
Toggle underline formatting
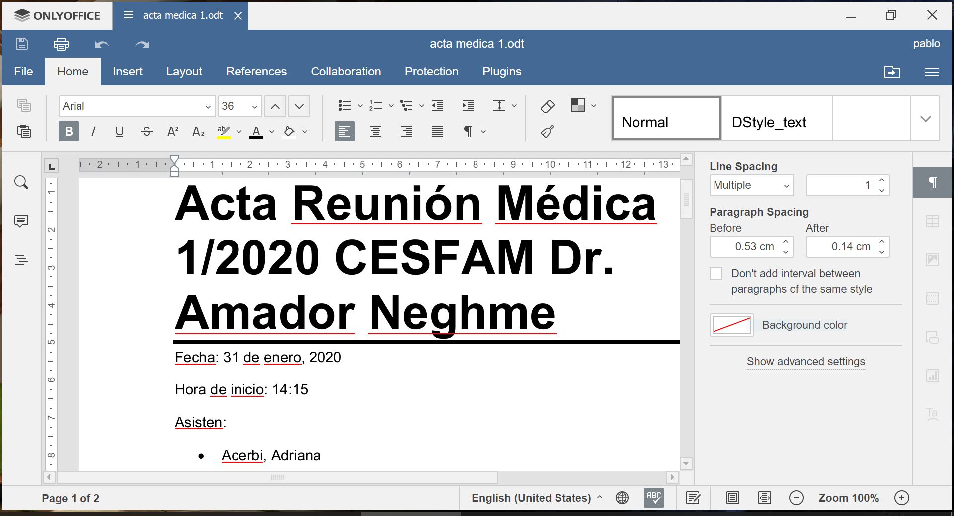point(119,131)
